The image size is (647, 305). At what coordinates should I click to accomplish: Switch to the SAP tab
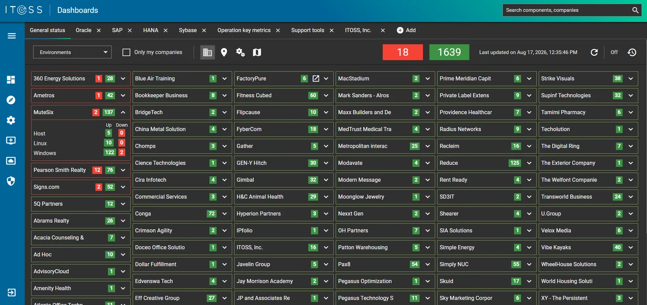pos(117,30)
